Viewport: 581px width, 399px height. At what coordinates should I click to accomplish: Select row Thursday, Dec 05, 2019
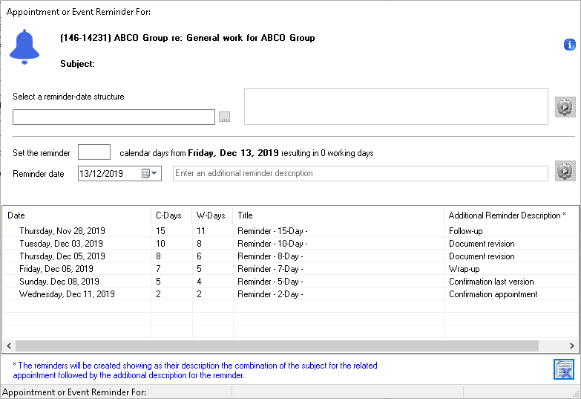pos(290,256)
